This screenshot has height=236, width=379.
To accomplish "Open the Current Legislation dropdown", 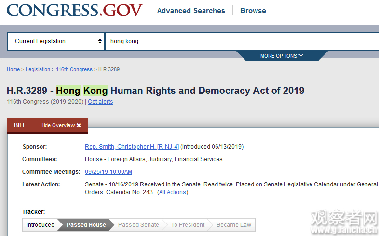I will click(x=56, y=41).
